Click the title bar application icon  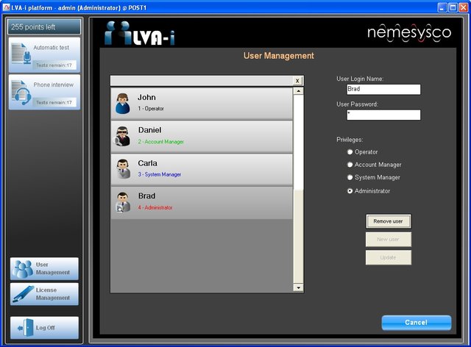(7, 7)
